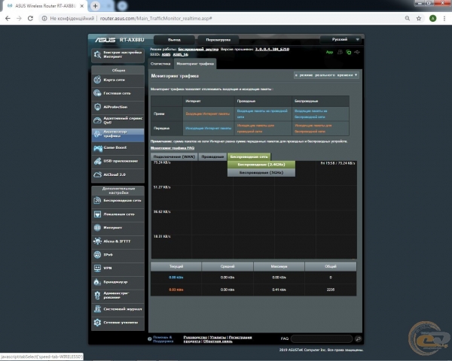Click total value 2236 in table
Viewport: 452px width, 361px height.
click(331, 290)
